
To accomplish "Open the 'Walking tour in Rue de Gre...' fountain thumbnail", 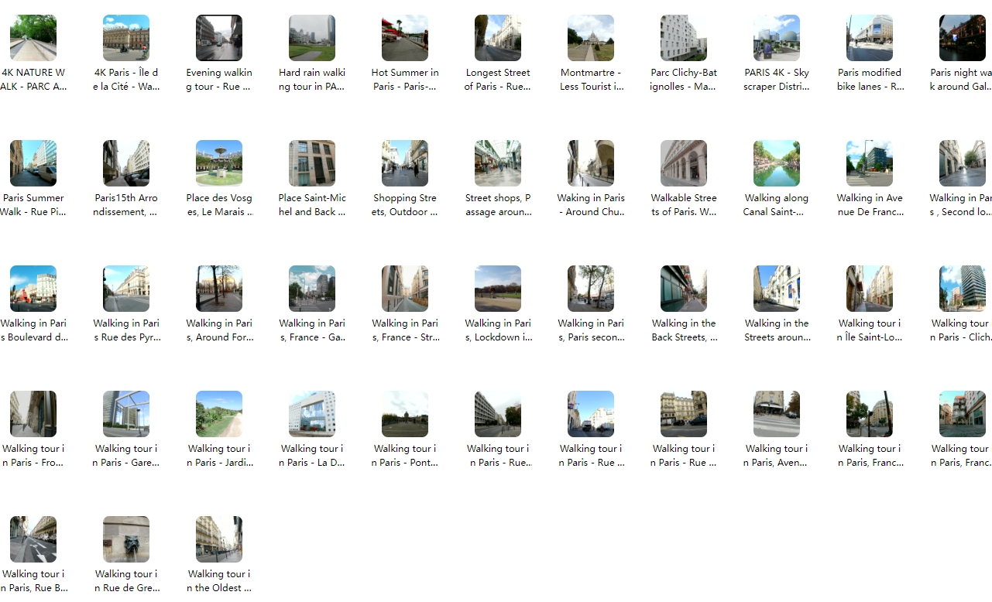I will click(x=126, y=539).
